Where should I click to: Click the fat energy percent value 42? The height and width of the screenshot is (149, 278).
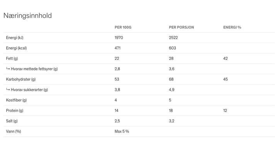225,58
